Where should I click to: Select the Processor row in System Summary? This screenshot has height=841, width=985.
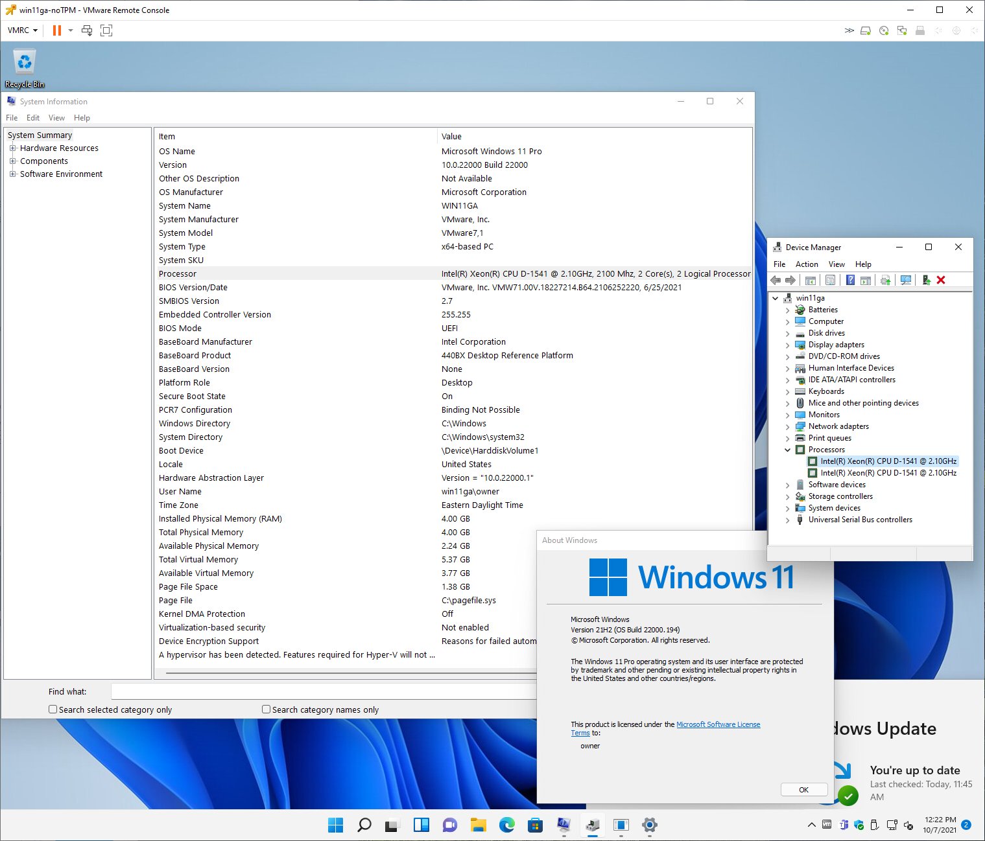click(x=454, y=273)
